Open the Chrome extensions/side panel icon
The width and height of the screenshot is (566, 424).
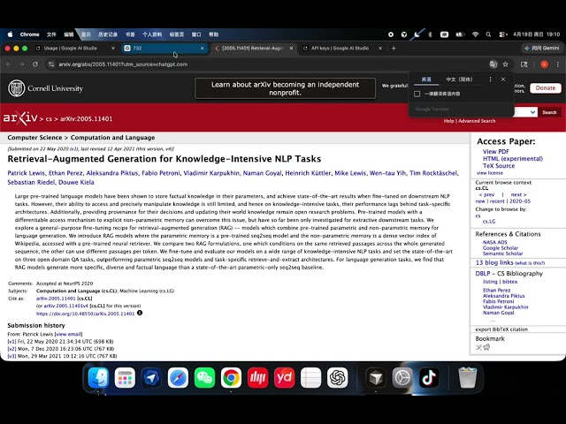tap(524, 64)
